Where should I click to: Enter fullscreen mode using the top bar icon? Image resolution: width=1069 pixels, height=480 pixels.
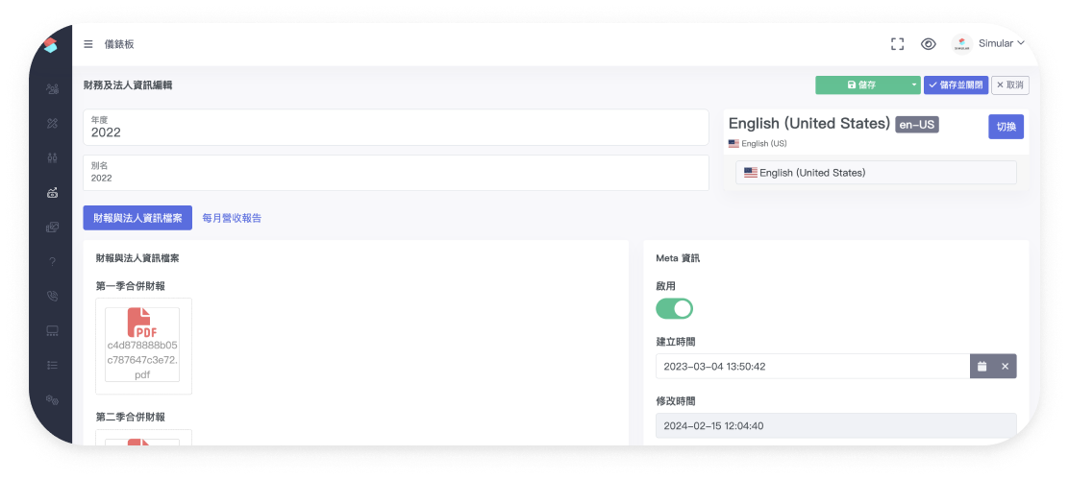[x=898, y=44]
